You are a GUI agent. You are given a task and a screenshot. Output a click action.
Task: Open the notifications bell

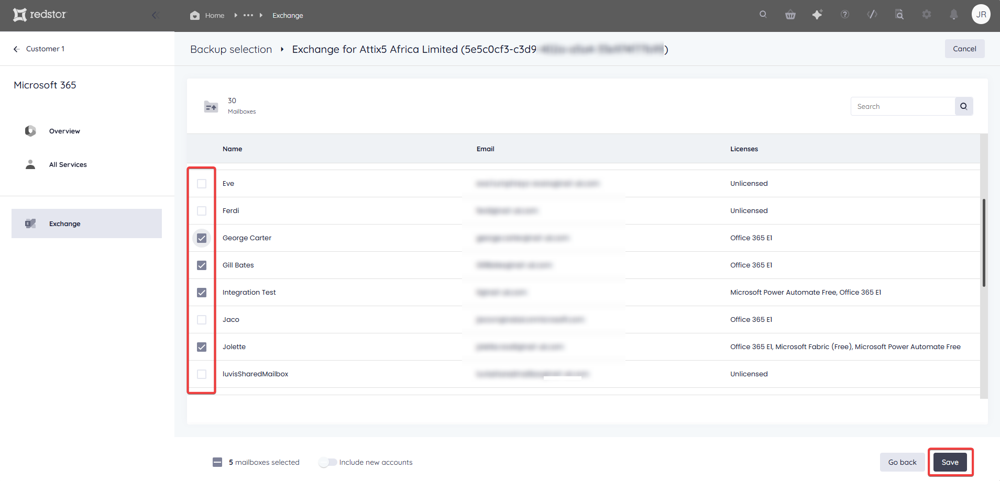(954, 15)
